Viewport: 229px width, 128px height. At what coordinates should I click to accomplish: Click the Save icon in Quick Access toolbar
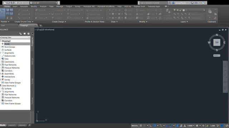tap(12, 3)
